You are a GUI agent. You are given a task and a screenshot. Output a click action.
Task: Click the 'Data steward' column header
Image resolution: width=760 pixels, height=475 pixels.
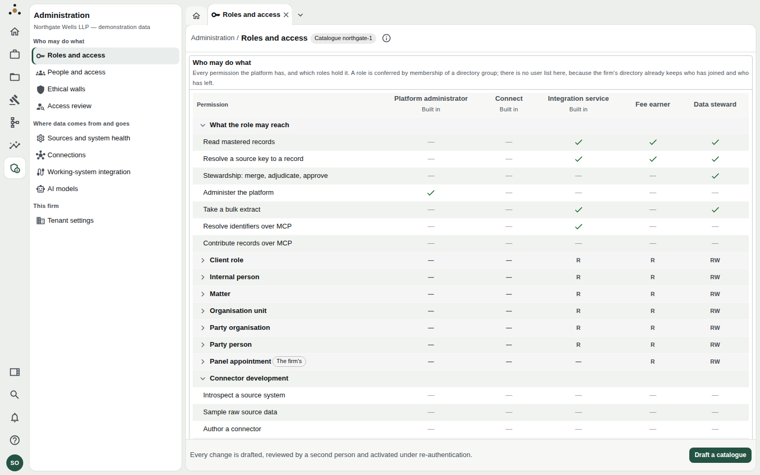(x=715, y=104)
